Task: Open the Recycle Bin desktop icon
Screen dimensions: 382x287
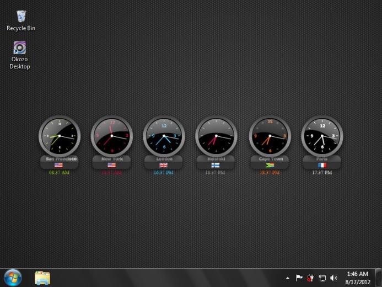Action: [x=21, y=20]
